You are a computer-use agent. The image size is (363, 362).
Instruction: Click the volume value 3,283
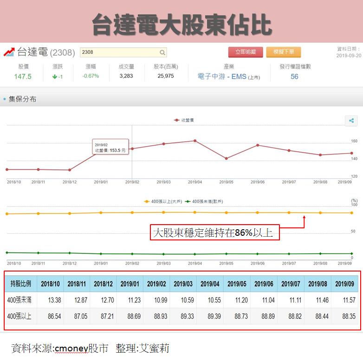(126, 76)
